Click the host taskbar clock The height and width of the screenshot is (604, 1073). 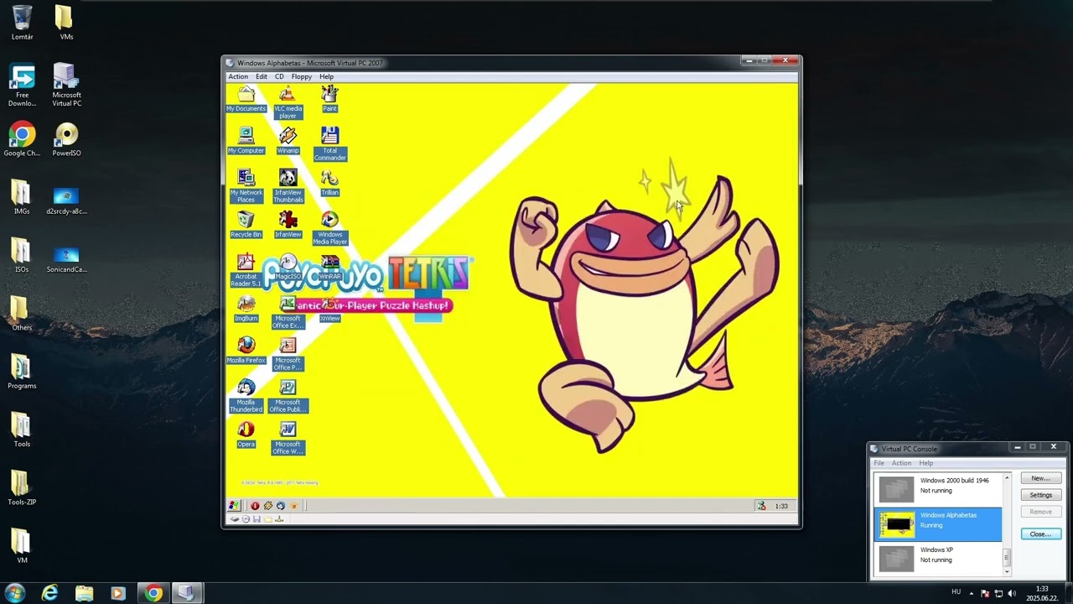click(x=1042, y=593)
